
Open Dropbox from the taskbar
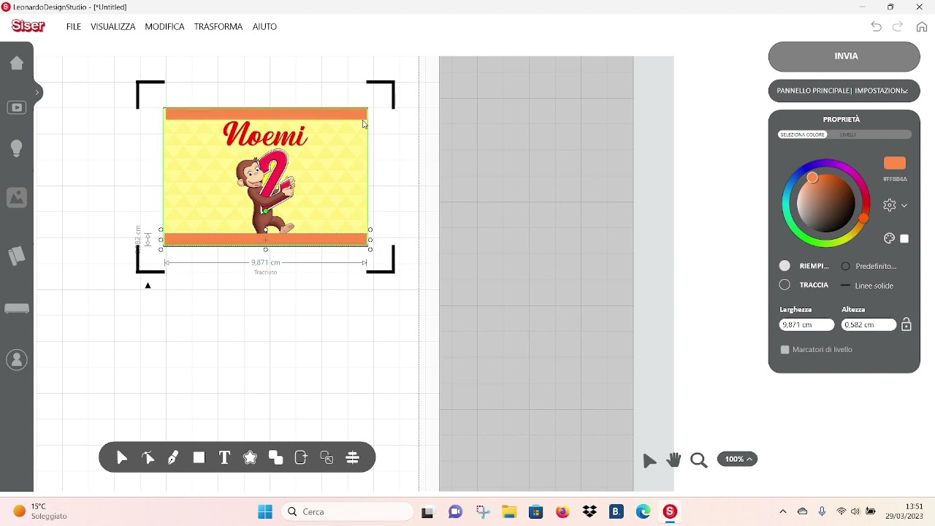(x=590, y=512)
